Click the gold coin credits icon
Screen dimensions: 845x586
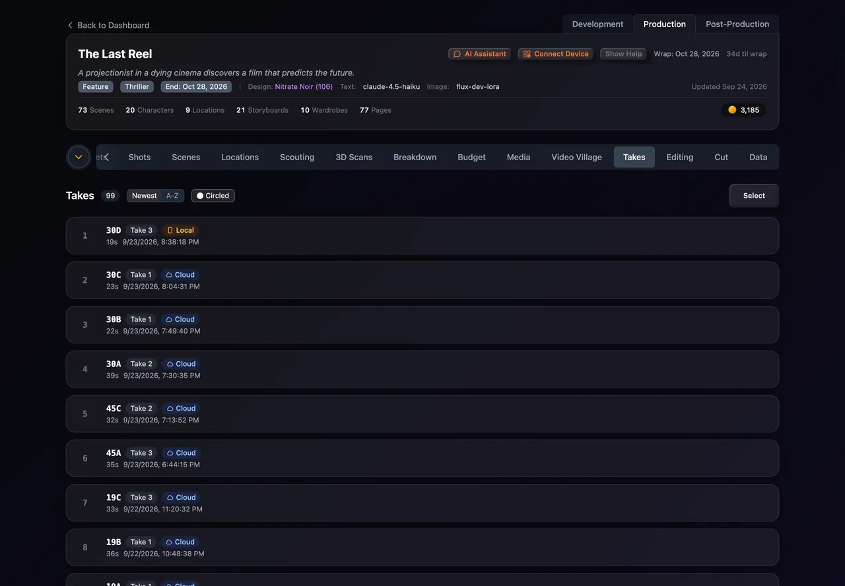click(732, 110)
